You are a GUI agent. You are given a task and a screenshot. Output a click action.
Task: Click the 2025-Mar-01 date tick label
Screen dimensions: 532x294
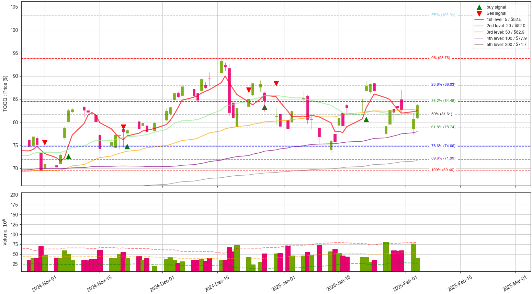click(515, 283)
